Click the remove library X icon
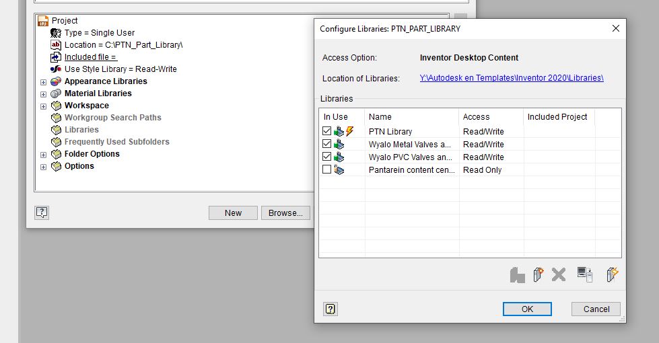 click(559, 275)
